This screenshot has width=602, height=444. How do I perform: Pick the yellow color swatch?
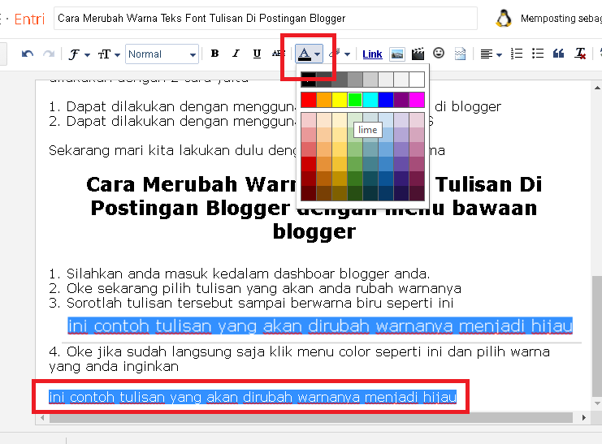(x=340, y=100)
